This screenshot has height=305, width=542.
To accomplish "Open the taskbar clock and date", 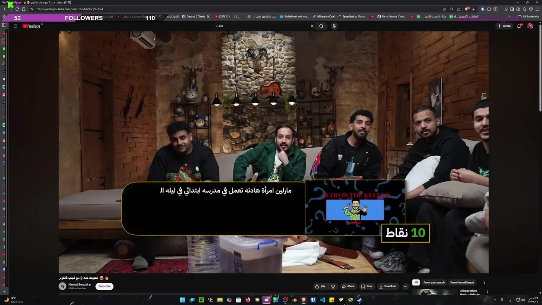I will point(532,300).
